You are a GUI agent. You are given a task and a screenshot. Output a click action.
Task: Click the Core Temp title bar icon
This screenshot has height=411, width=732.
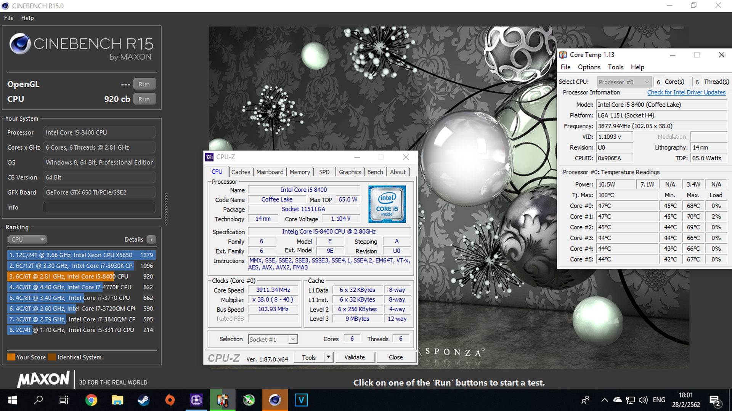(x=563, y=55)
